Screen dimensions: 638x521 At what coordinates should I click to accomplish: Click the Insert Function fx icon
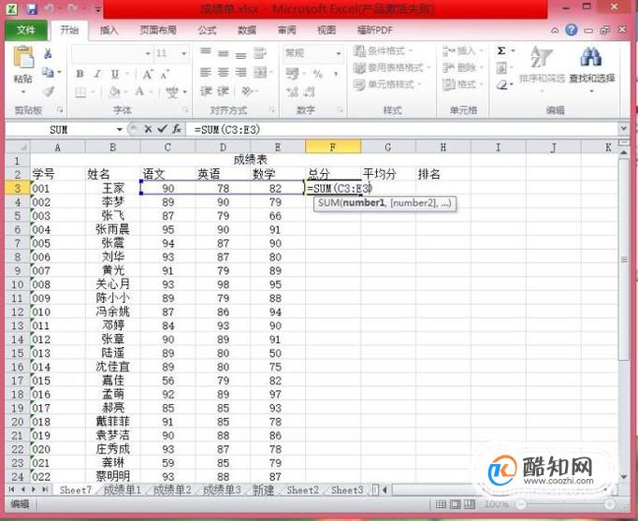tap(177, 129)
